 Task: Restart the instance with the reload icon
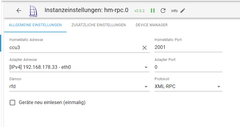pyautogui.click(x=163, y=11)
